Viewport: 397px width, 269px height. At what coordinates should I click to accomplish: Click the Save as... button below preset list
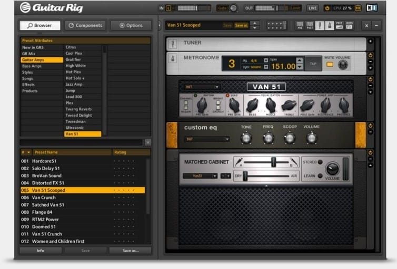(131, 251)
